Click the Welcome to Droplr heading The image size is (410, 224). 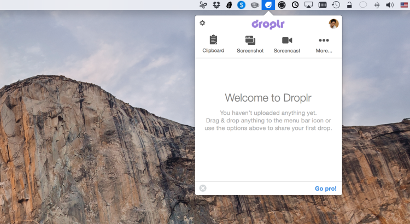pos(268,98)
